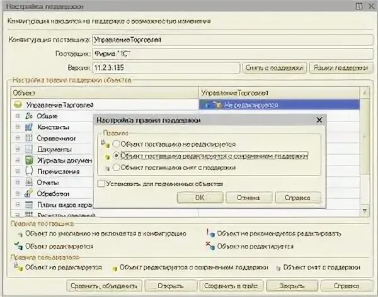Screen dimensions: 378x297
Task: Click the 'Снять с поддержки' button
Action: click(x=274, y=68)
